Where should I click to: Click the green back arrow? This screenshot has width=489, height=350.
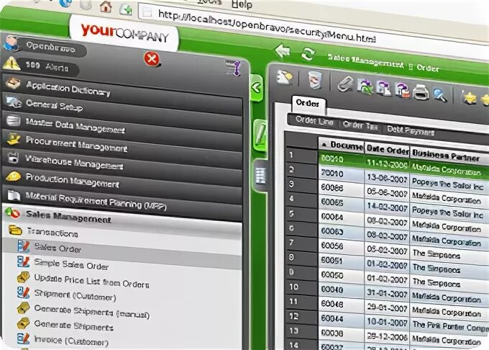[283, 50]
